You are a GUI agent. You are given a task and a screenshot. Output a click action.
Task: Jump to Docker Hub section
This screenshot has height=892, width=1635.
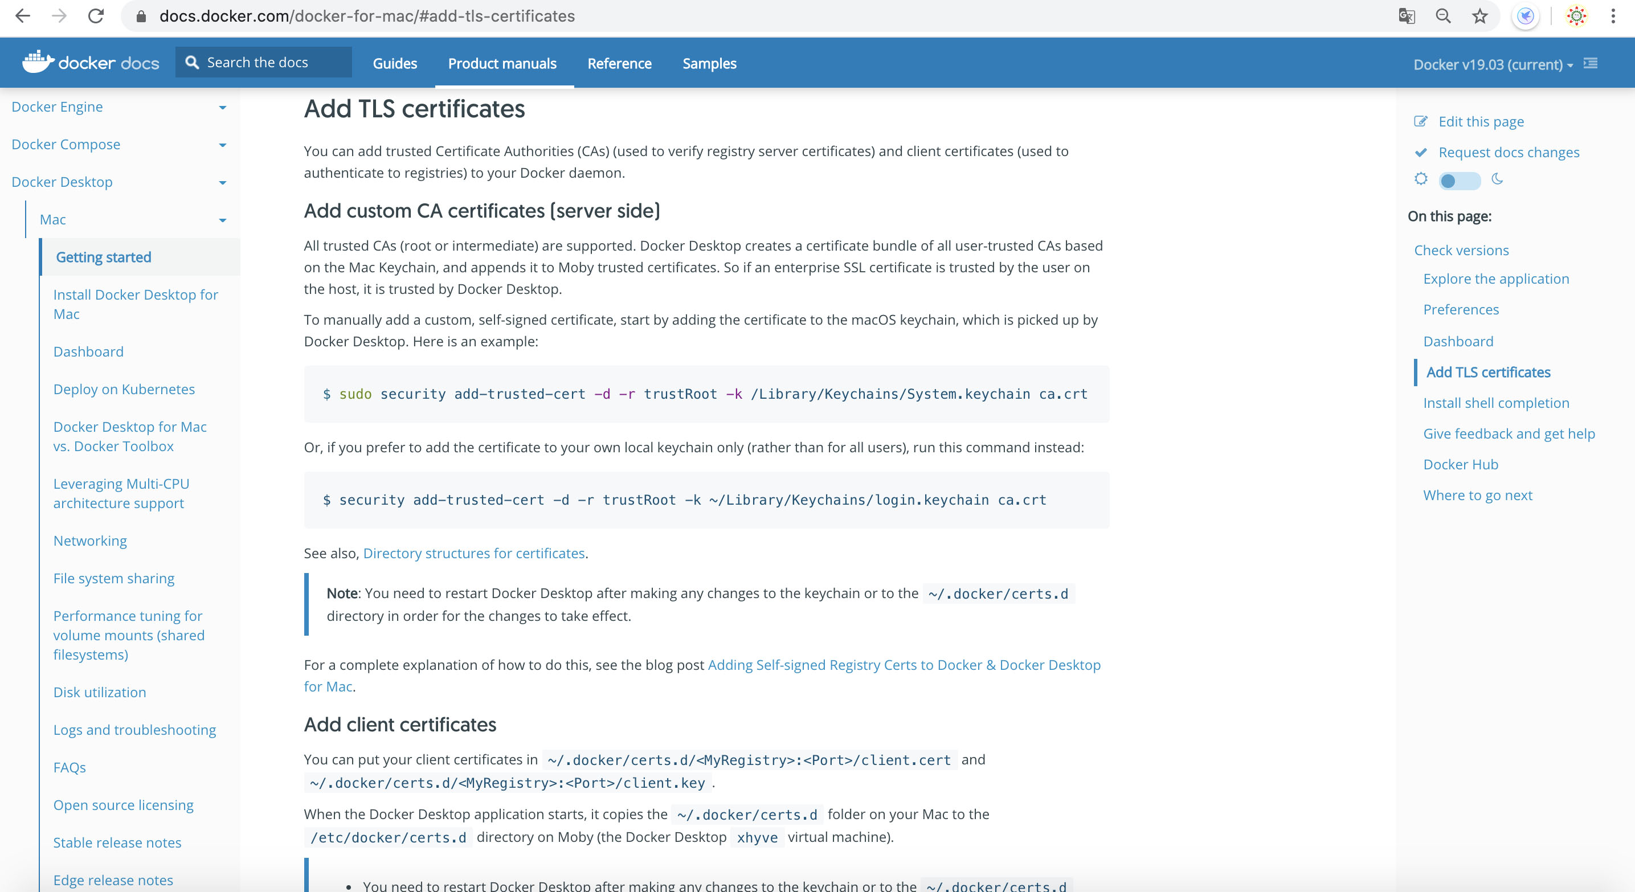1461,464
